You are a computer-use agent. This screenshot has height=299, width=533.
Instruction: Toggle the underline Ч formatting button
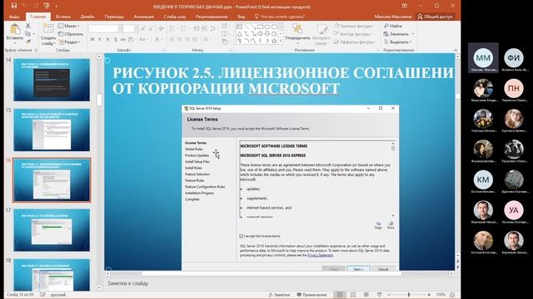pos(107,40)
